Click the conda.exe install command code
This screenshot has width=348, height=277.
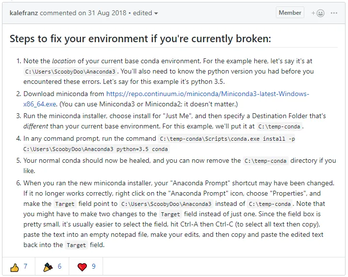(227, 139)
